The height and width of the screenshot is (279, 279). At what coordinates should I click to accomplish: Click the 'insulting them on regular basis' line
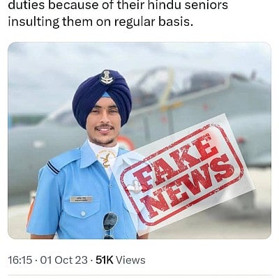[100, 22]
